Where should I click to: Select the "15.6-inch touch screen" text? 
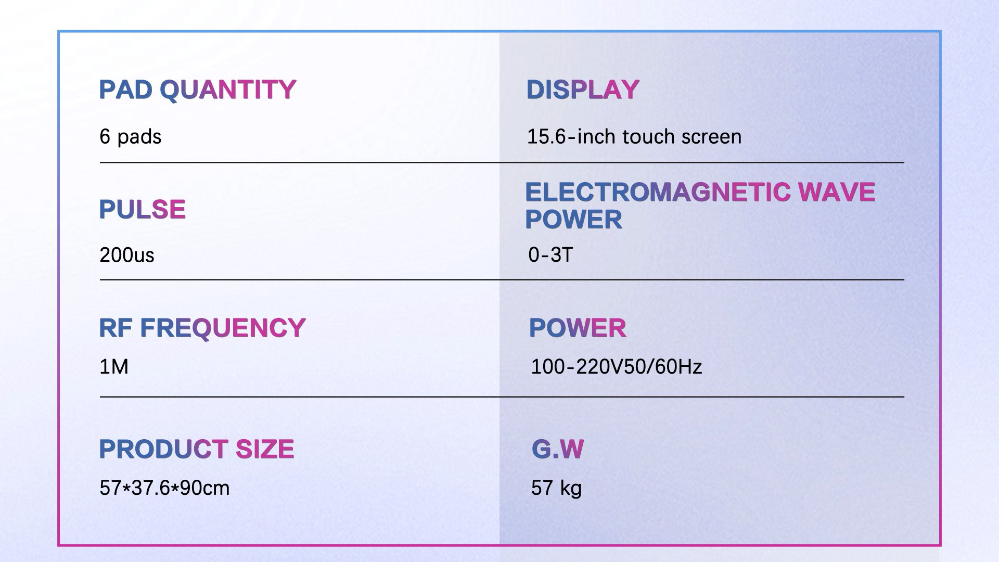tap(634, 137)
